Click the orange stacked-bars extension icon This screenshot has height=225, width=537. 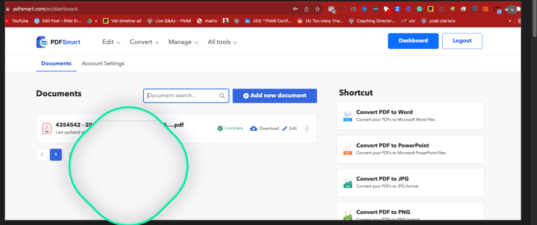pos(485,9)
